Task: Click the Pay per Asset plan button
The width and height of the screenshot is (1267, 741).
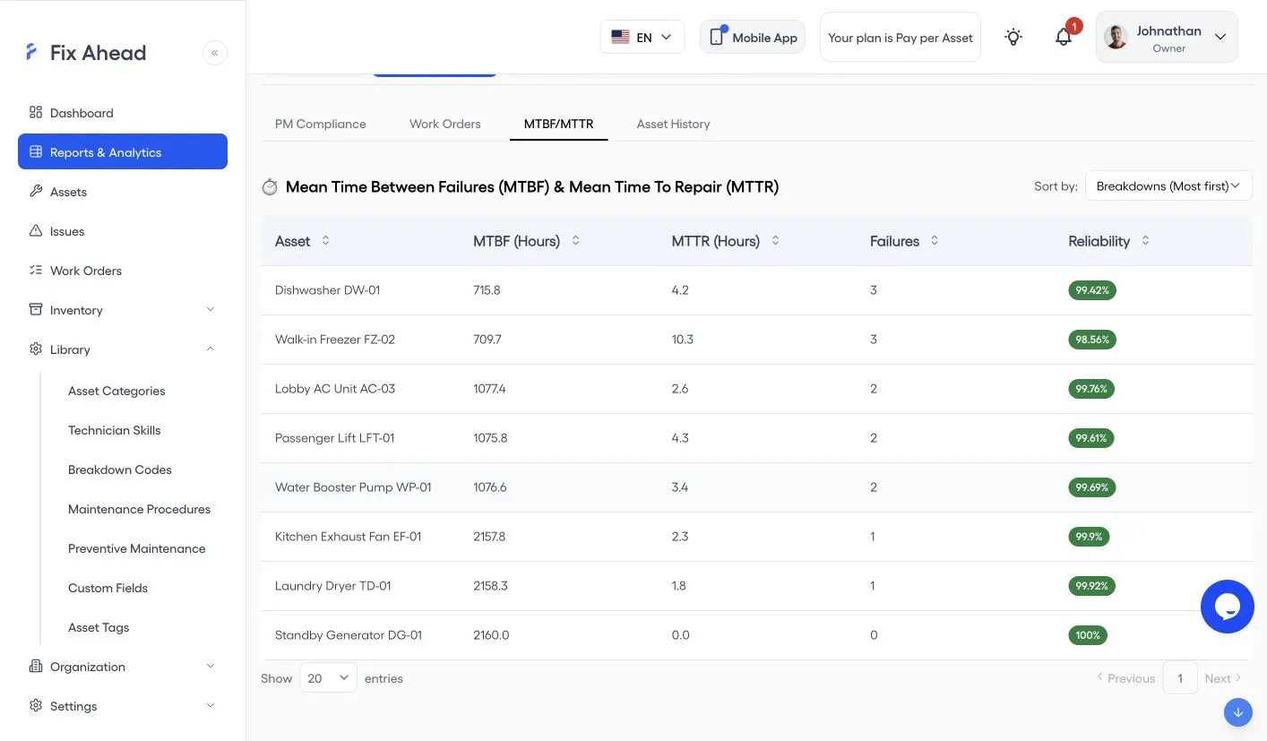Action: point(901,38)
